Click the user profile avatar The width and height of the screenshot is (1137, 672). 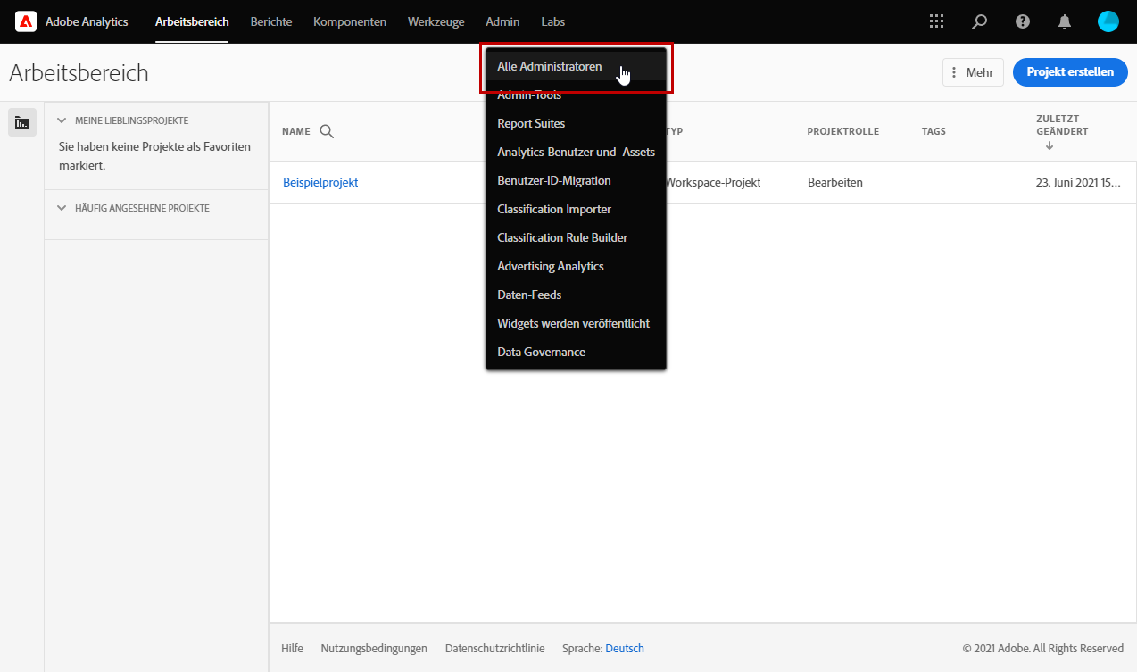tap(1108, 21)
